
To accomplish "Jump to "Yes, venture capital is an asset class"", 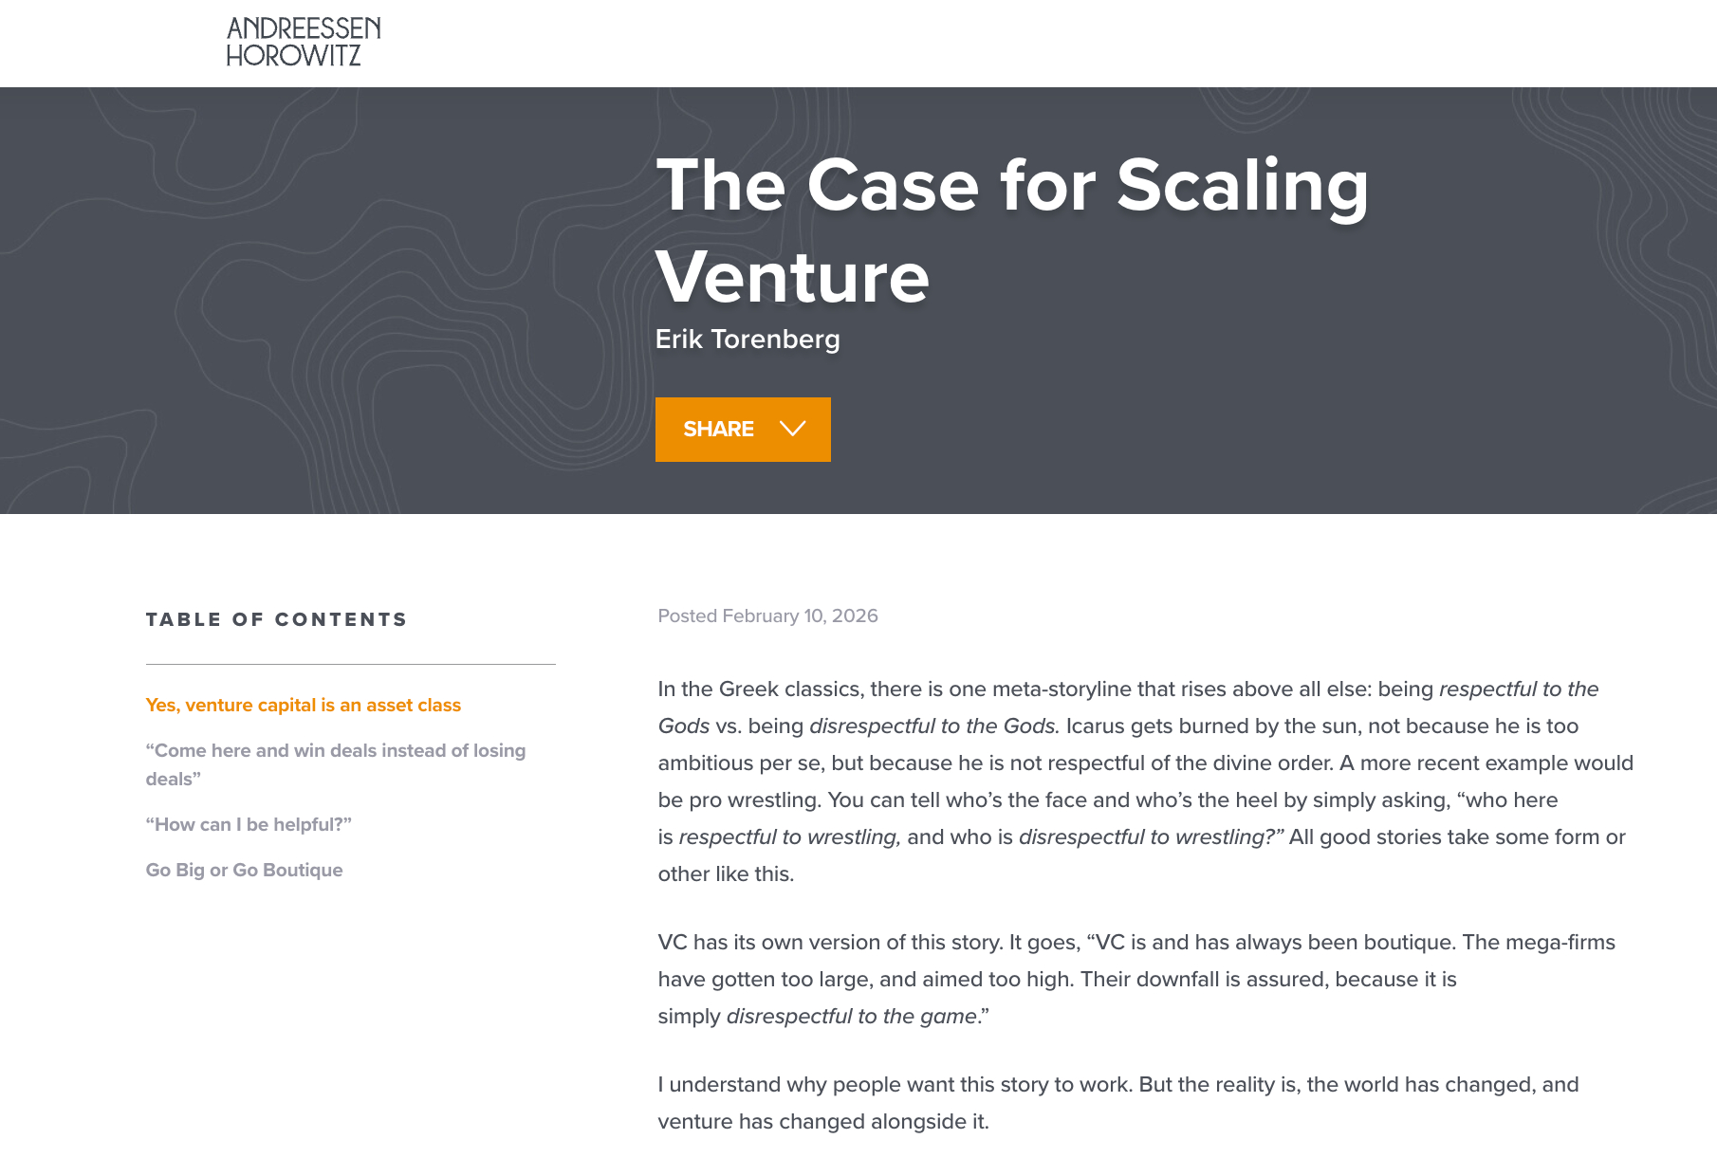I will pyautogui.click(x=303, y=705).
